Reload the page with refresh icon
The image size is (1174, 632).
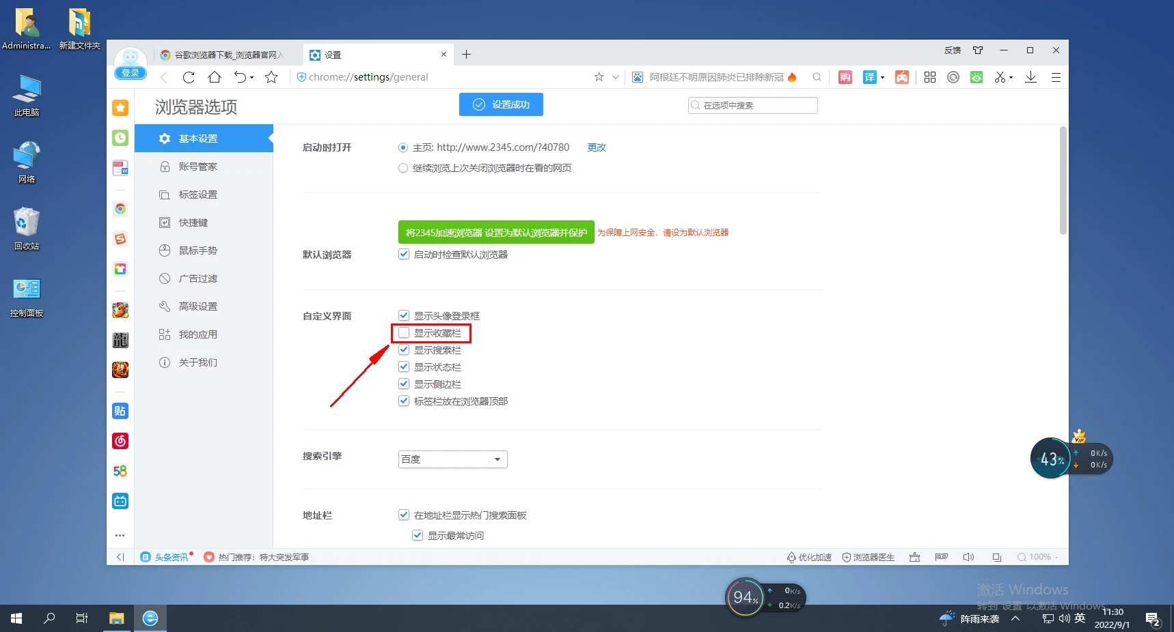[189, 77]
